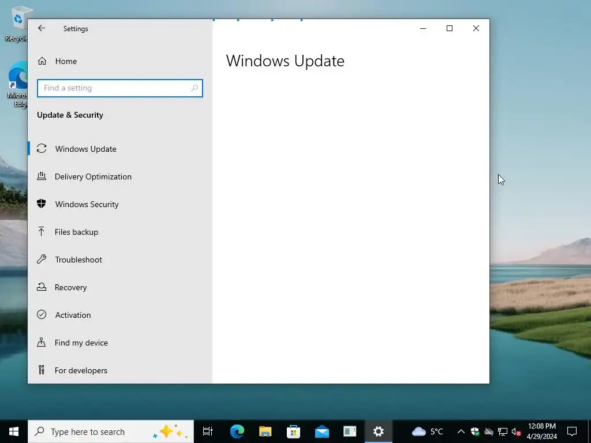Open the Windows Start menu
Image resolution: width=591 pixels, height=443 pixels.
click(x=14, y=431)
